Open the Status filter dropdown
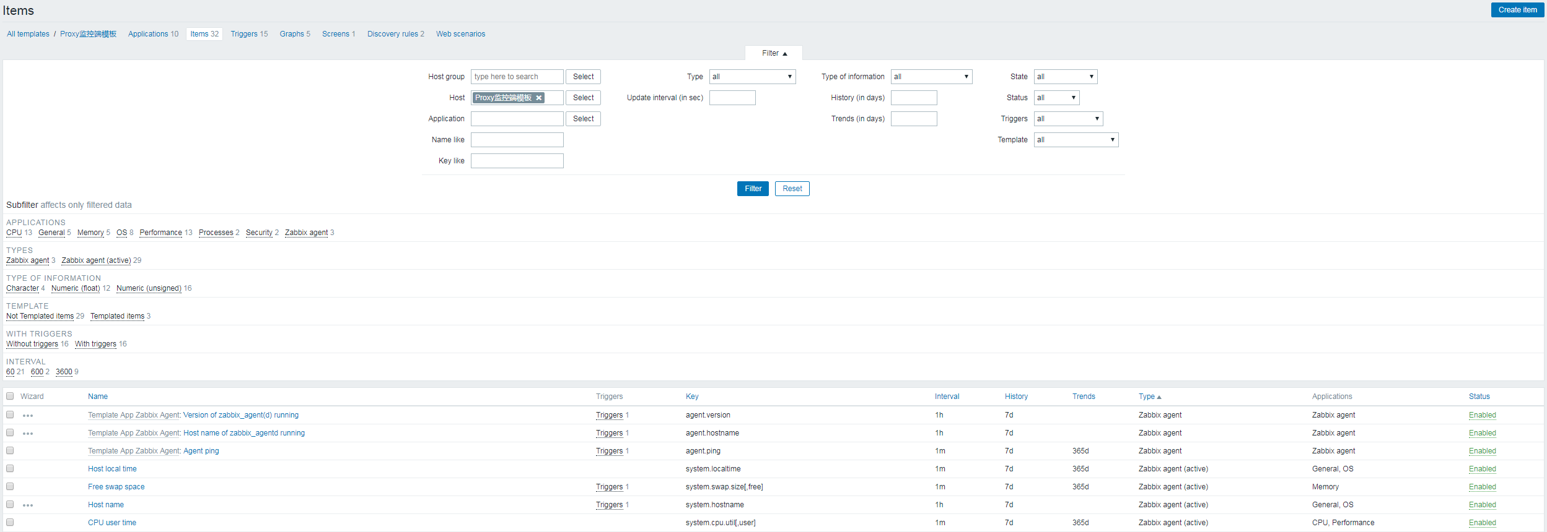1547x532 pixels. pos(1057,98)
